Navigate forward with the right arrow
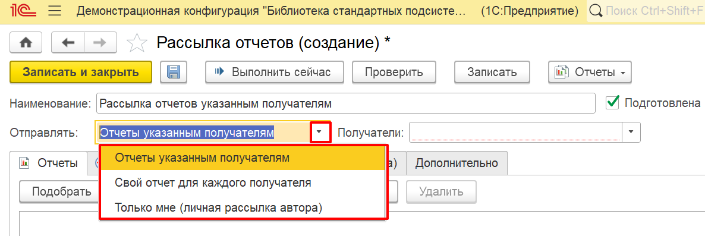The width and height of the screenshot is (705, 236). click(x=100, y=43)
